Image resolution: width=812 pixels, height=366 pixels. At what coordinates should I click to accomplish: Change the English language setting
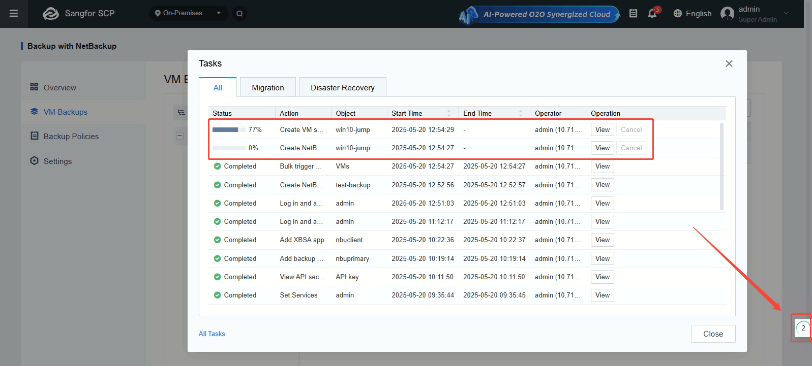click(698, 14)
